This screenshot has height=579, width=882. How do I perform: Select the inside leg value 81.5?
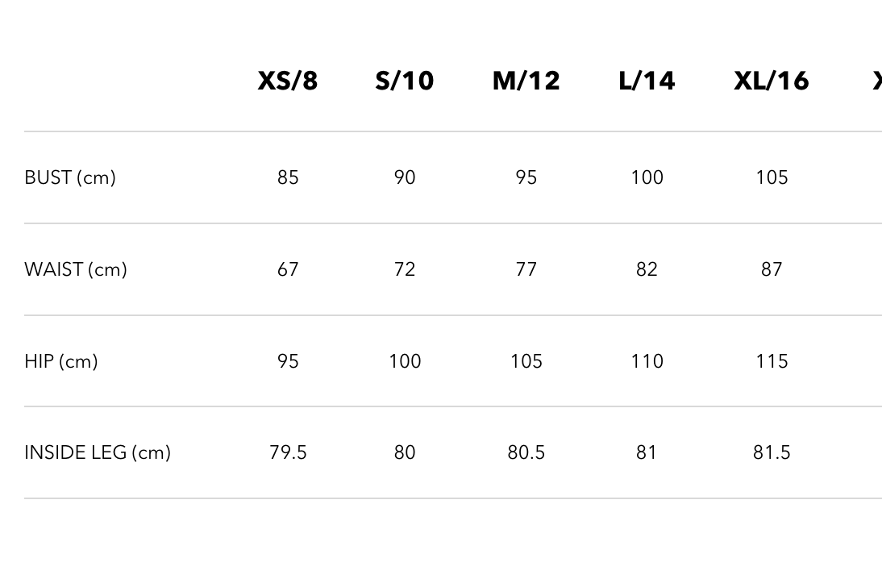(x=772, y=452)
